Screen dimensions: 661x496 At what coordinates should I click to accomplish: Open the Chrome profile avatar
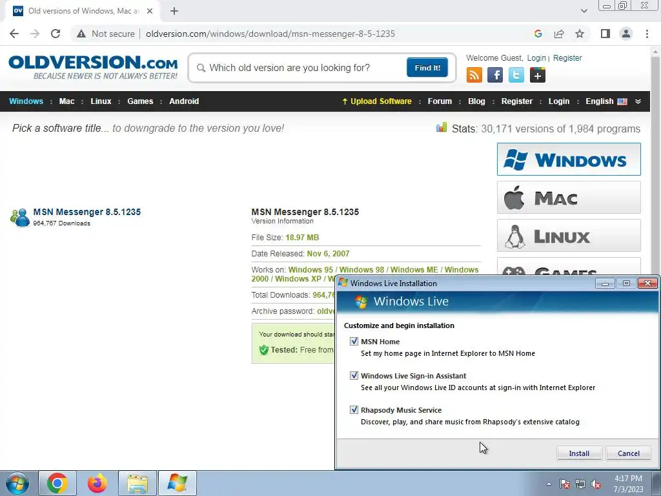click(626, 34)
